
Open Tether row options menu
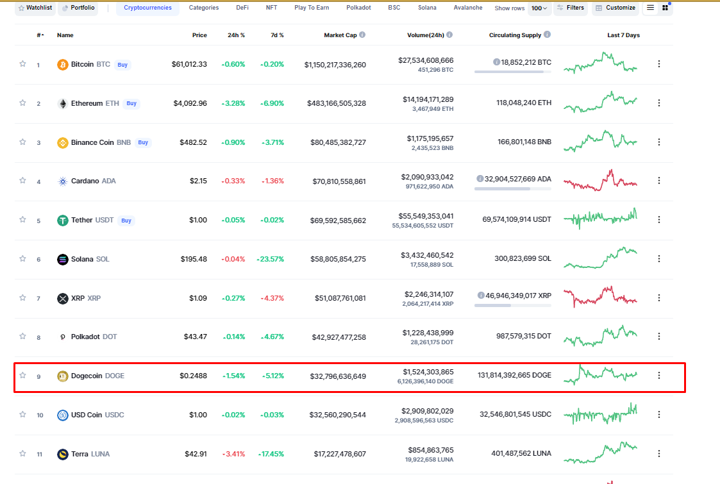click(659, 219)
